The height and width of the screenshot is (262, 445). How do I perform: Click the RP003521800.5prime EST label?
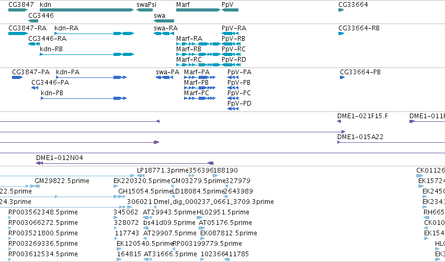coord(43,233)
